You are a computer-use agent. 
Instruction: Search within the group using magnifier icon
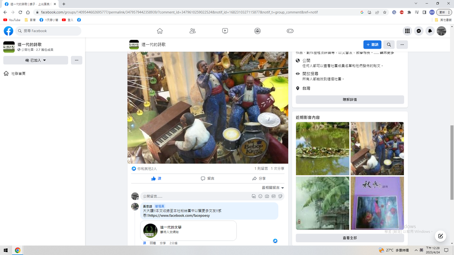pos(389,45)
